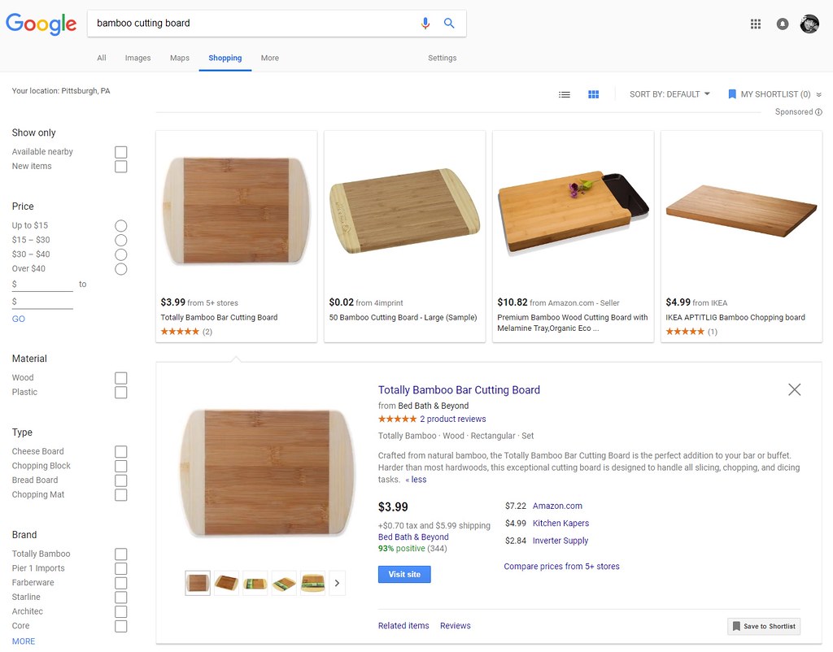
Task: Check the Totally Bamboo brand filter
Action: coord(121,554)
